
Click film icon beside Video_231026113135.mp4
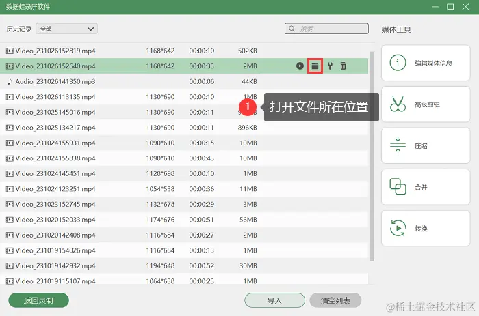[x=10, y=97]
